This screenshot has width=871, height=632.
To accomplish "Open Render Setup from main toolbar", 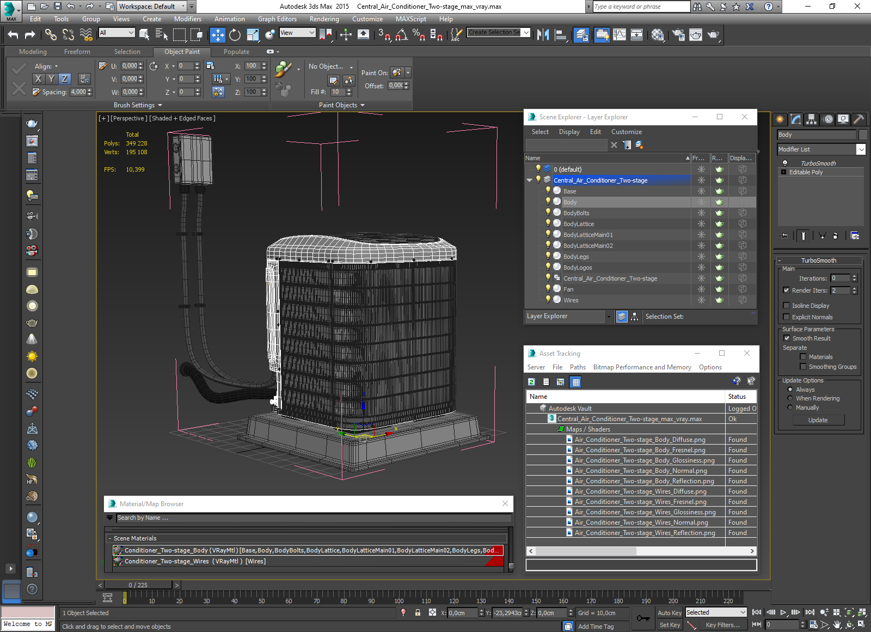I will pyautogui.click(x=678, y=35).
